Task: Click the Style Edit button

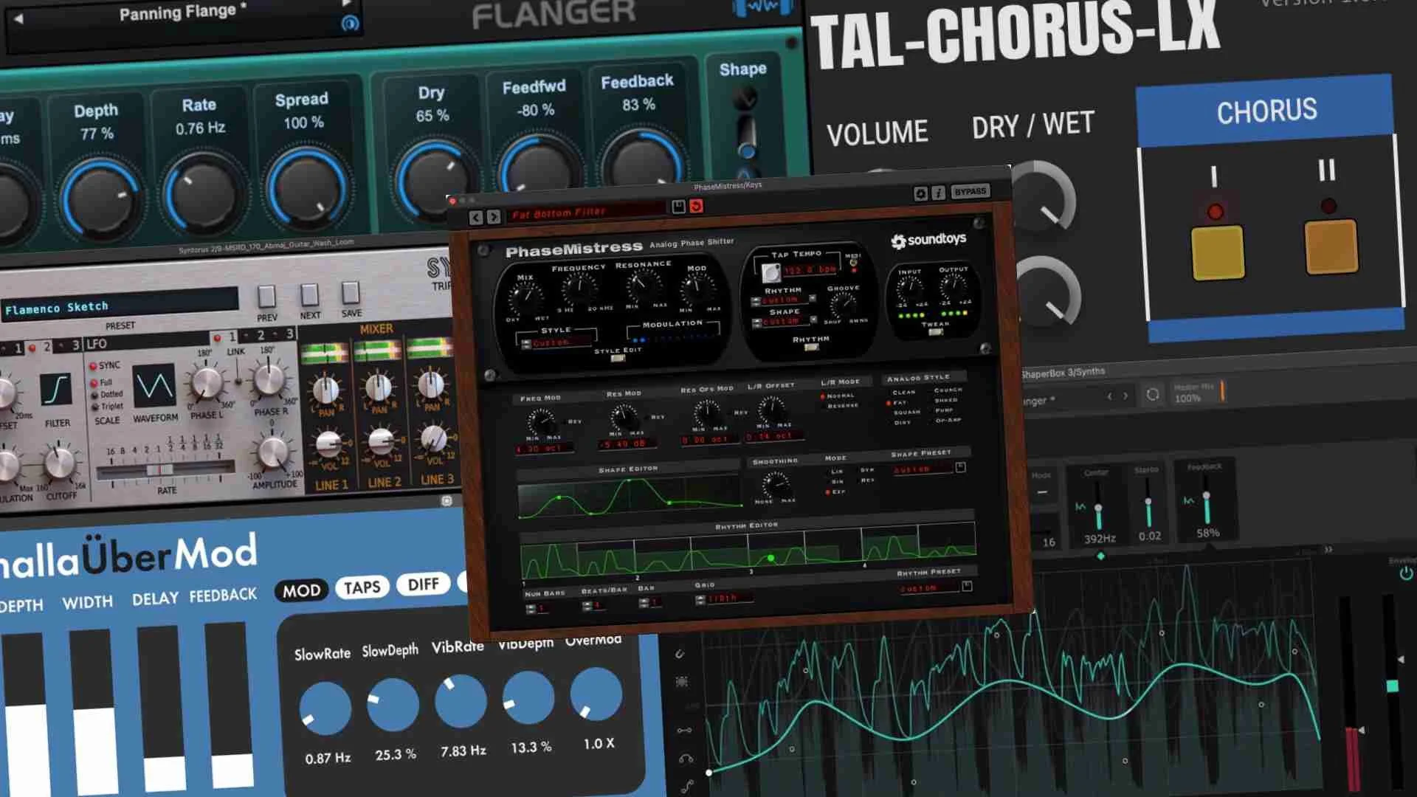Action: (617, 358)
